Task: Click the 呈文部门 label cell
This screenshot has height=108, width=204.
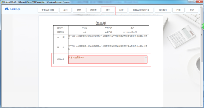Action: [x=61, y=28]
